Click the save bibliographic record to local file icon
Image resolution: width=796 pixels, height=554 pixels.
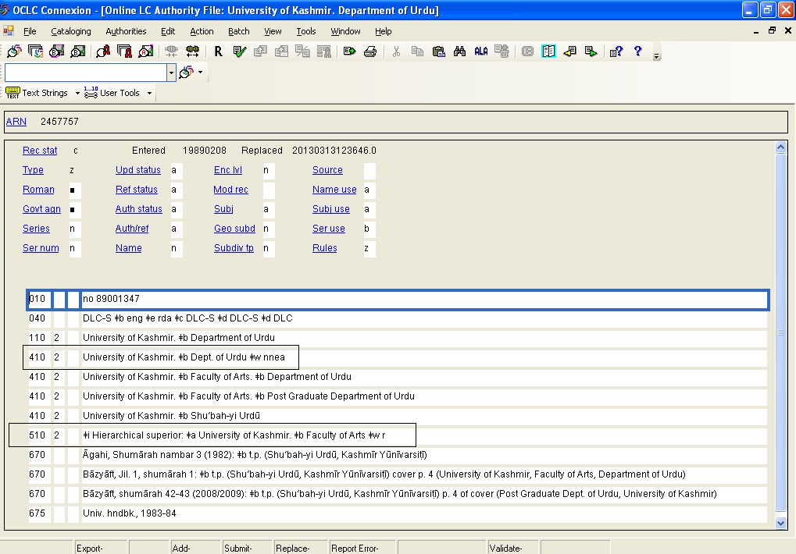[x=77, y=51]
